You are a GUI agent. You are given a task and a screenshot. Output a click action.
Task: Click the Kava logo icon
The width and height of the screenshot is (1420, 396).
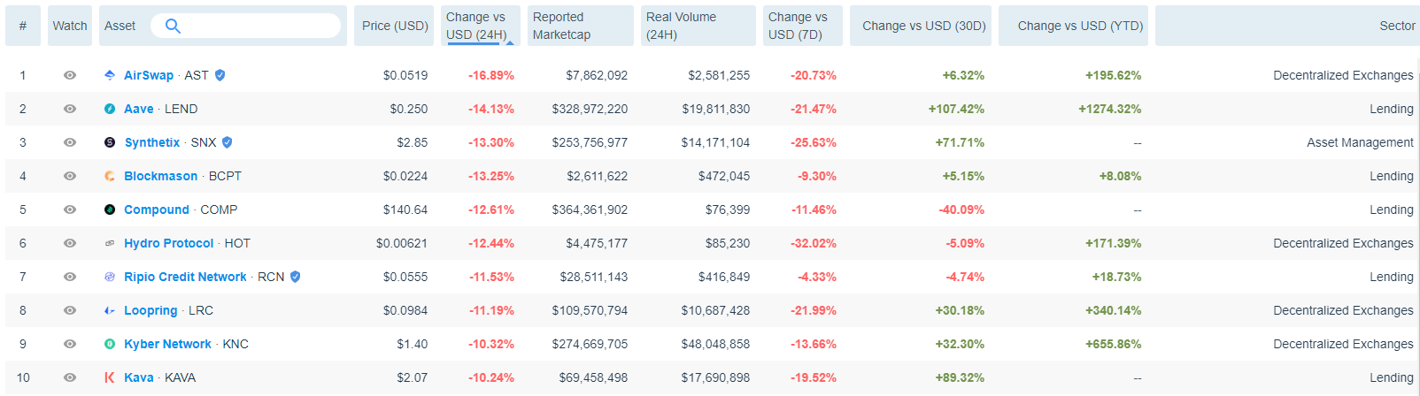click(x=110, y=377)
